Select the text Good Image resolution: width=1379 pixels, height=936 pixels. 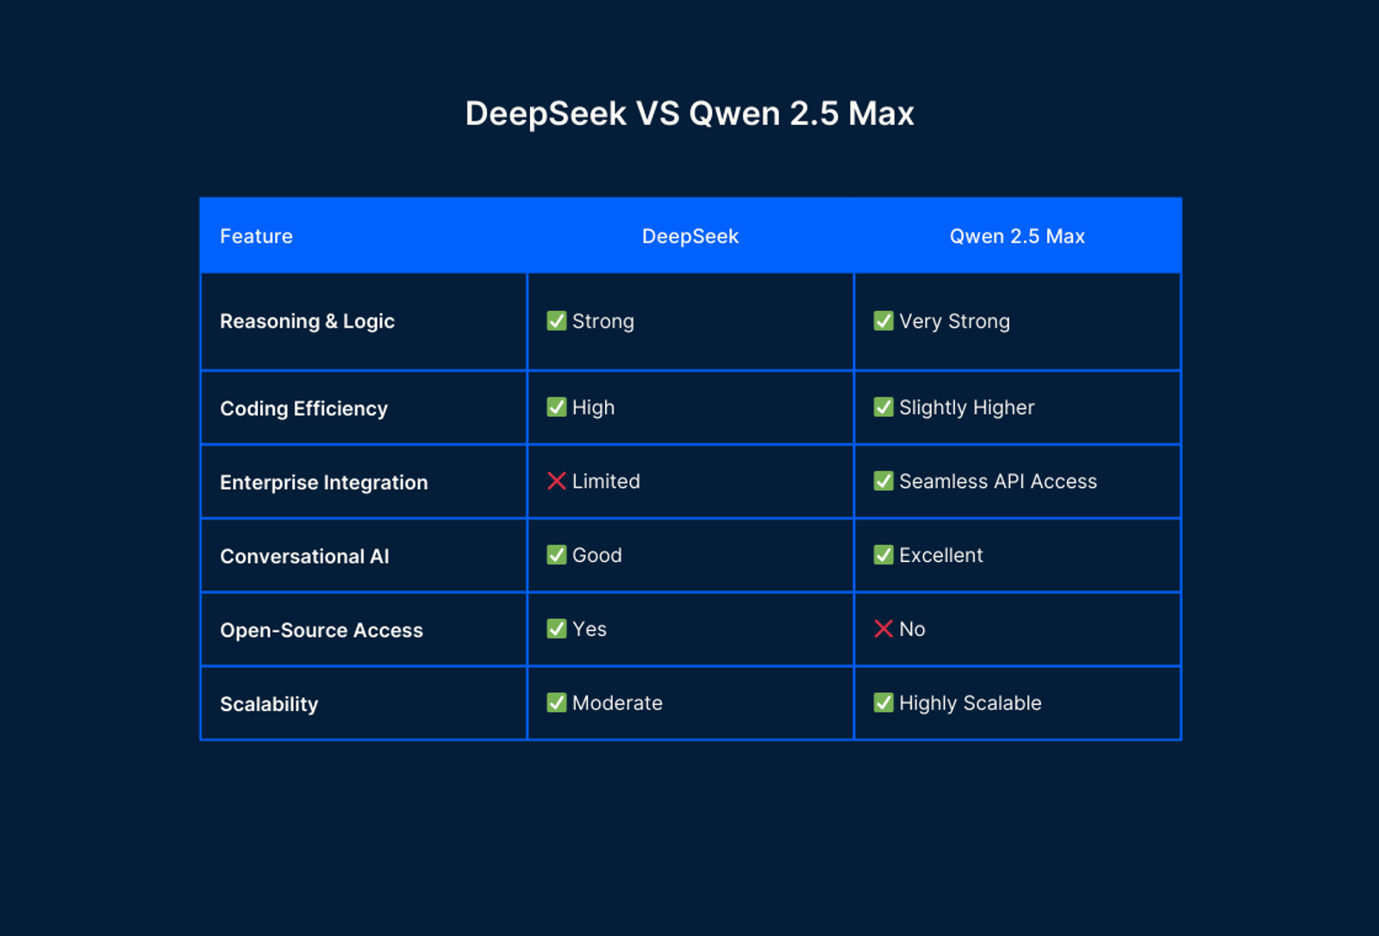(596, 555)
